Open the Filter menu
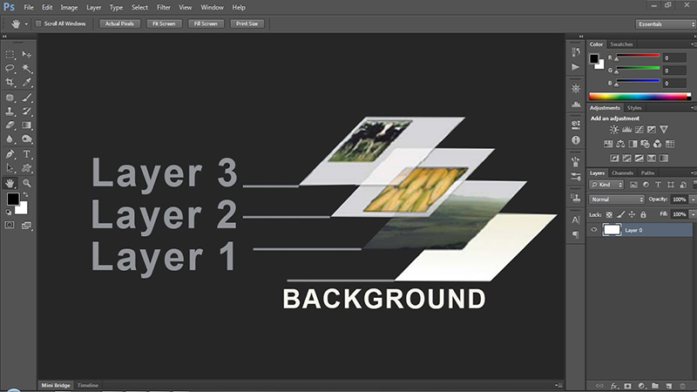The image size is (697, 392). 164,8
